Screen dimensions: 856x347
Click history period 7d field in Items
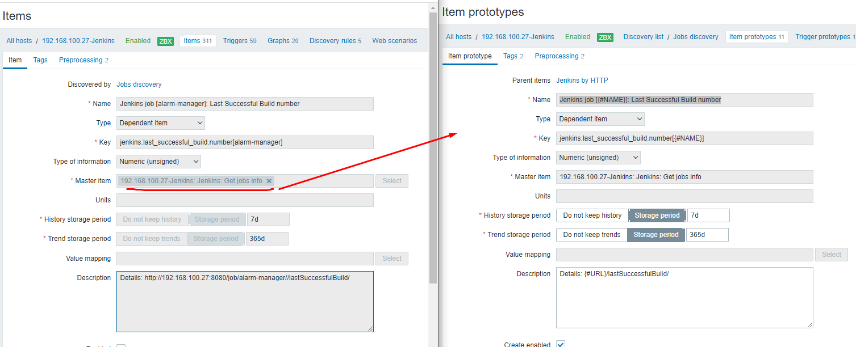(268, 219)
